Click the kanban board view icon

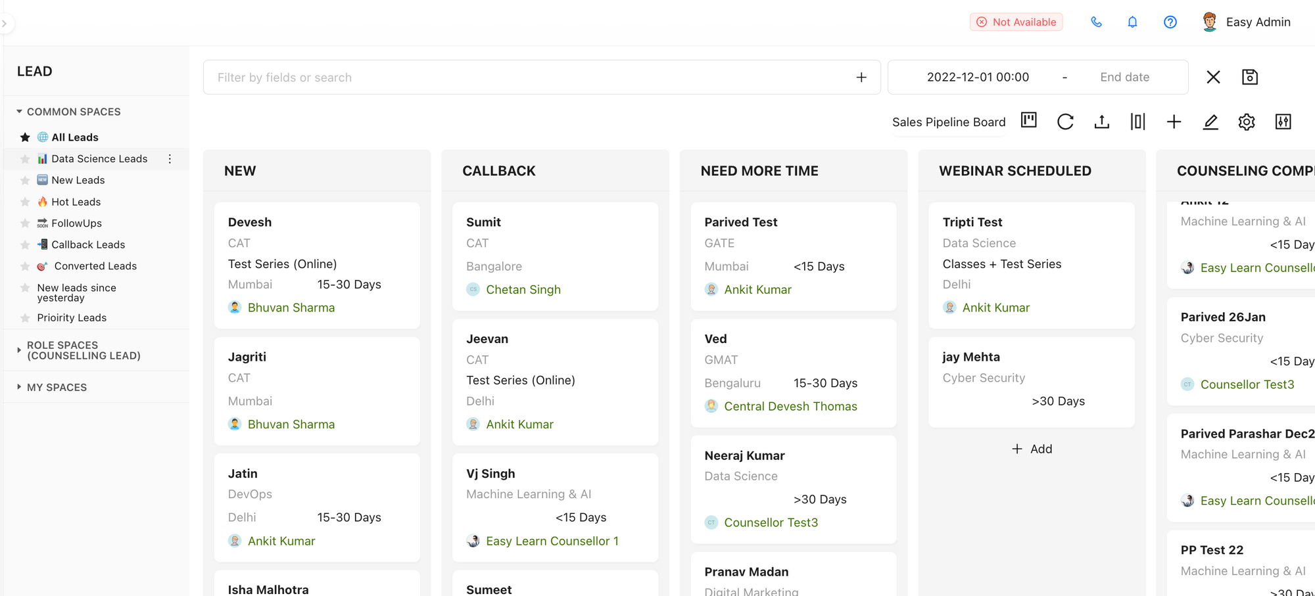1029,121
